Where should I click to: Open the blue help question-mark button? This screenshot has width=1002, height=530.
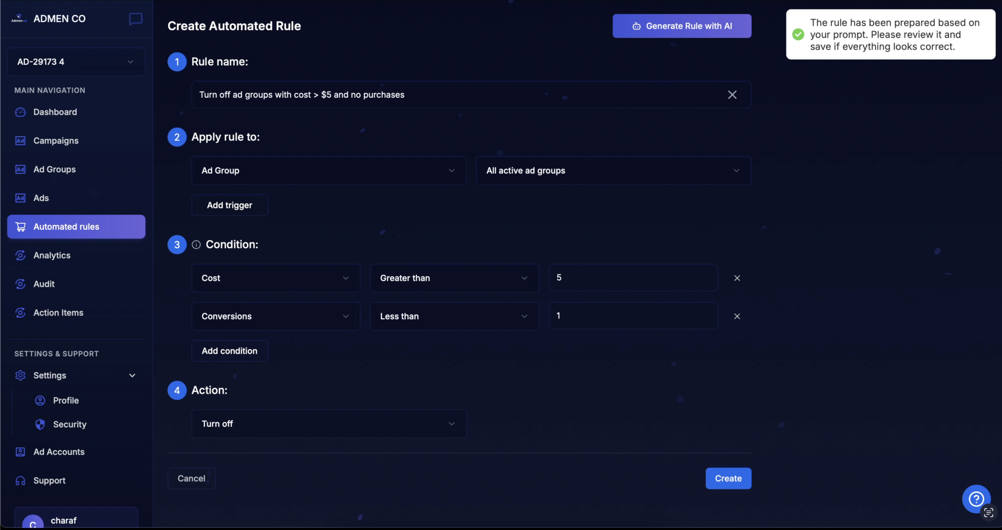[976, 499]
